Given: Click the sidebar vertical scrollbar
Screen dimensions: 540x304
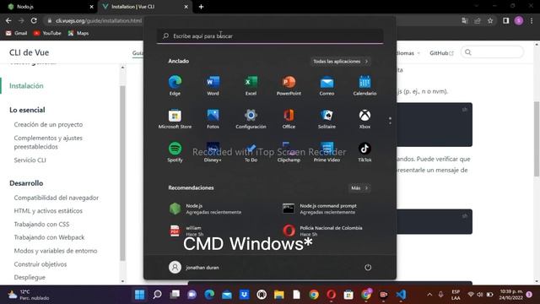Looking at the screenshot, I should click(122, 174).
